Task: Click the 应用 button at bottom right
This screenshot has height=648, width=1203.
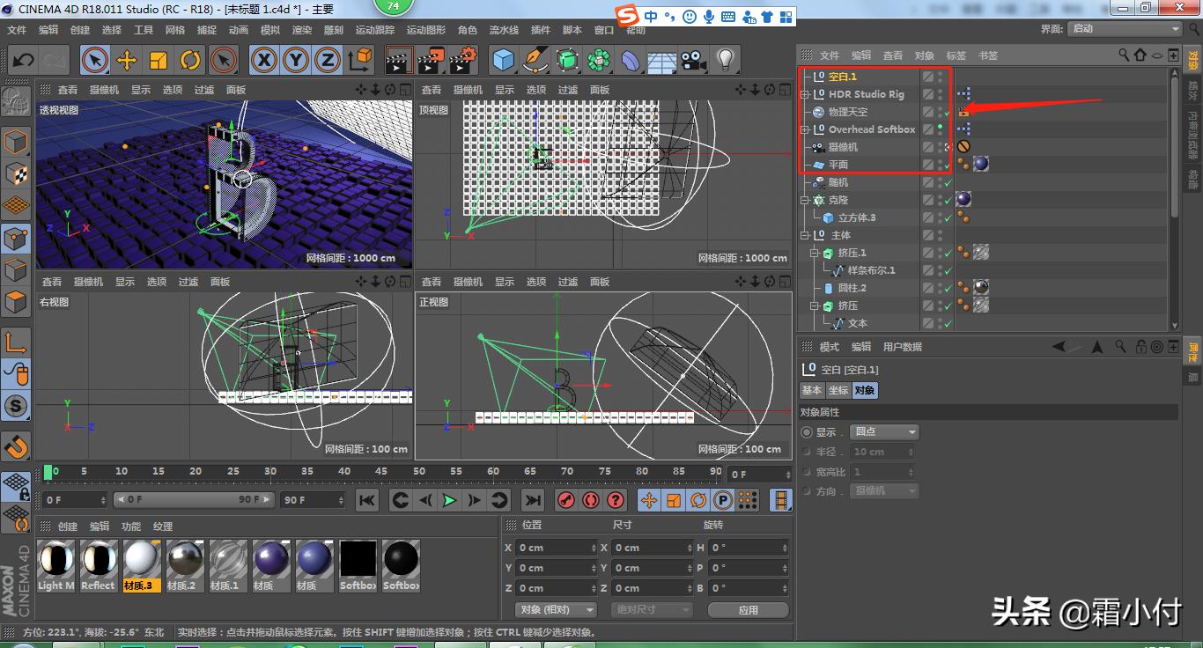Action: coord(748,609)
